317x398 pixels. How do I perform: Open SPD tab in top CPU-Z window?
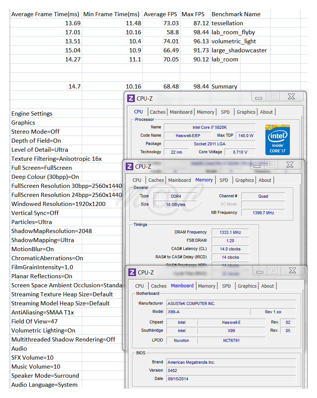click(225, 112)
